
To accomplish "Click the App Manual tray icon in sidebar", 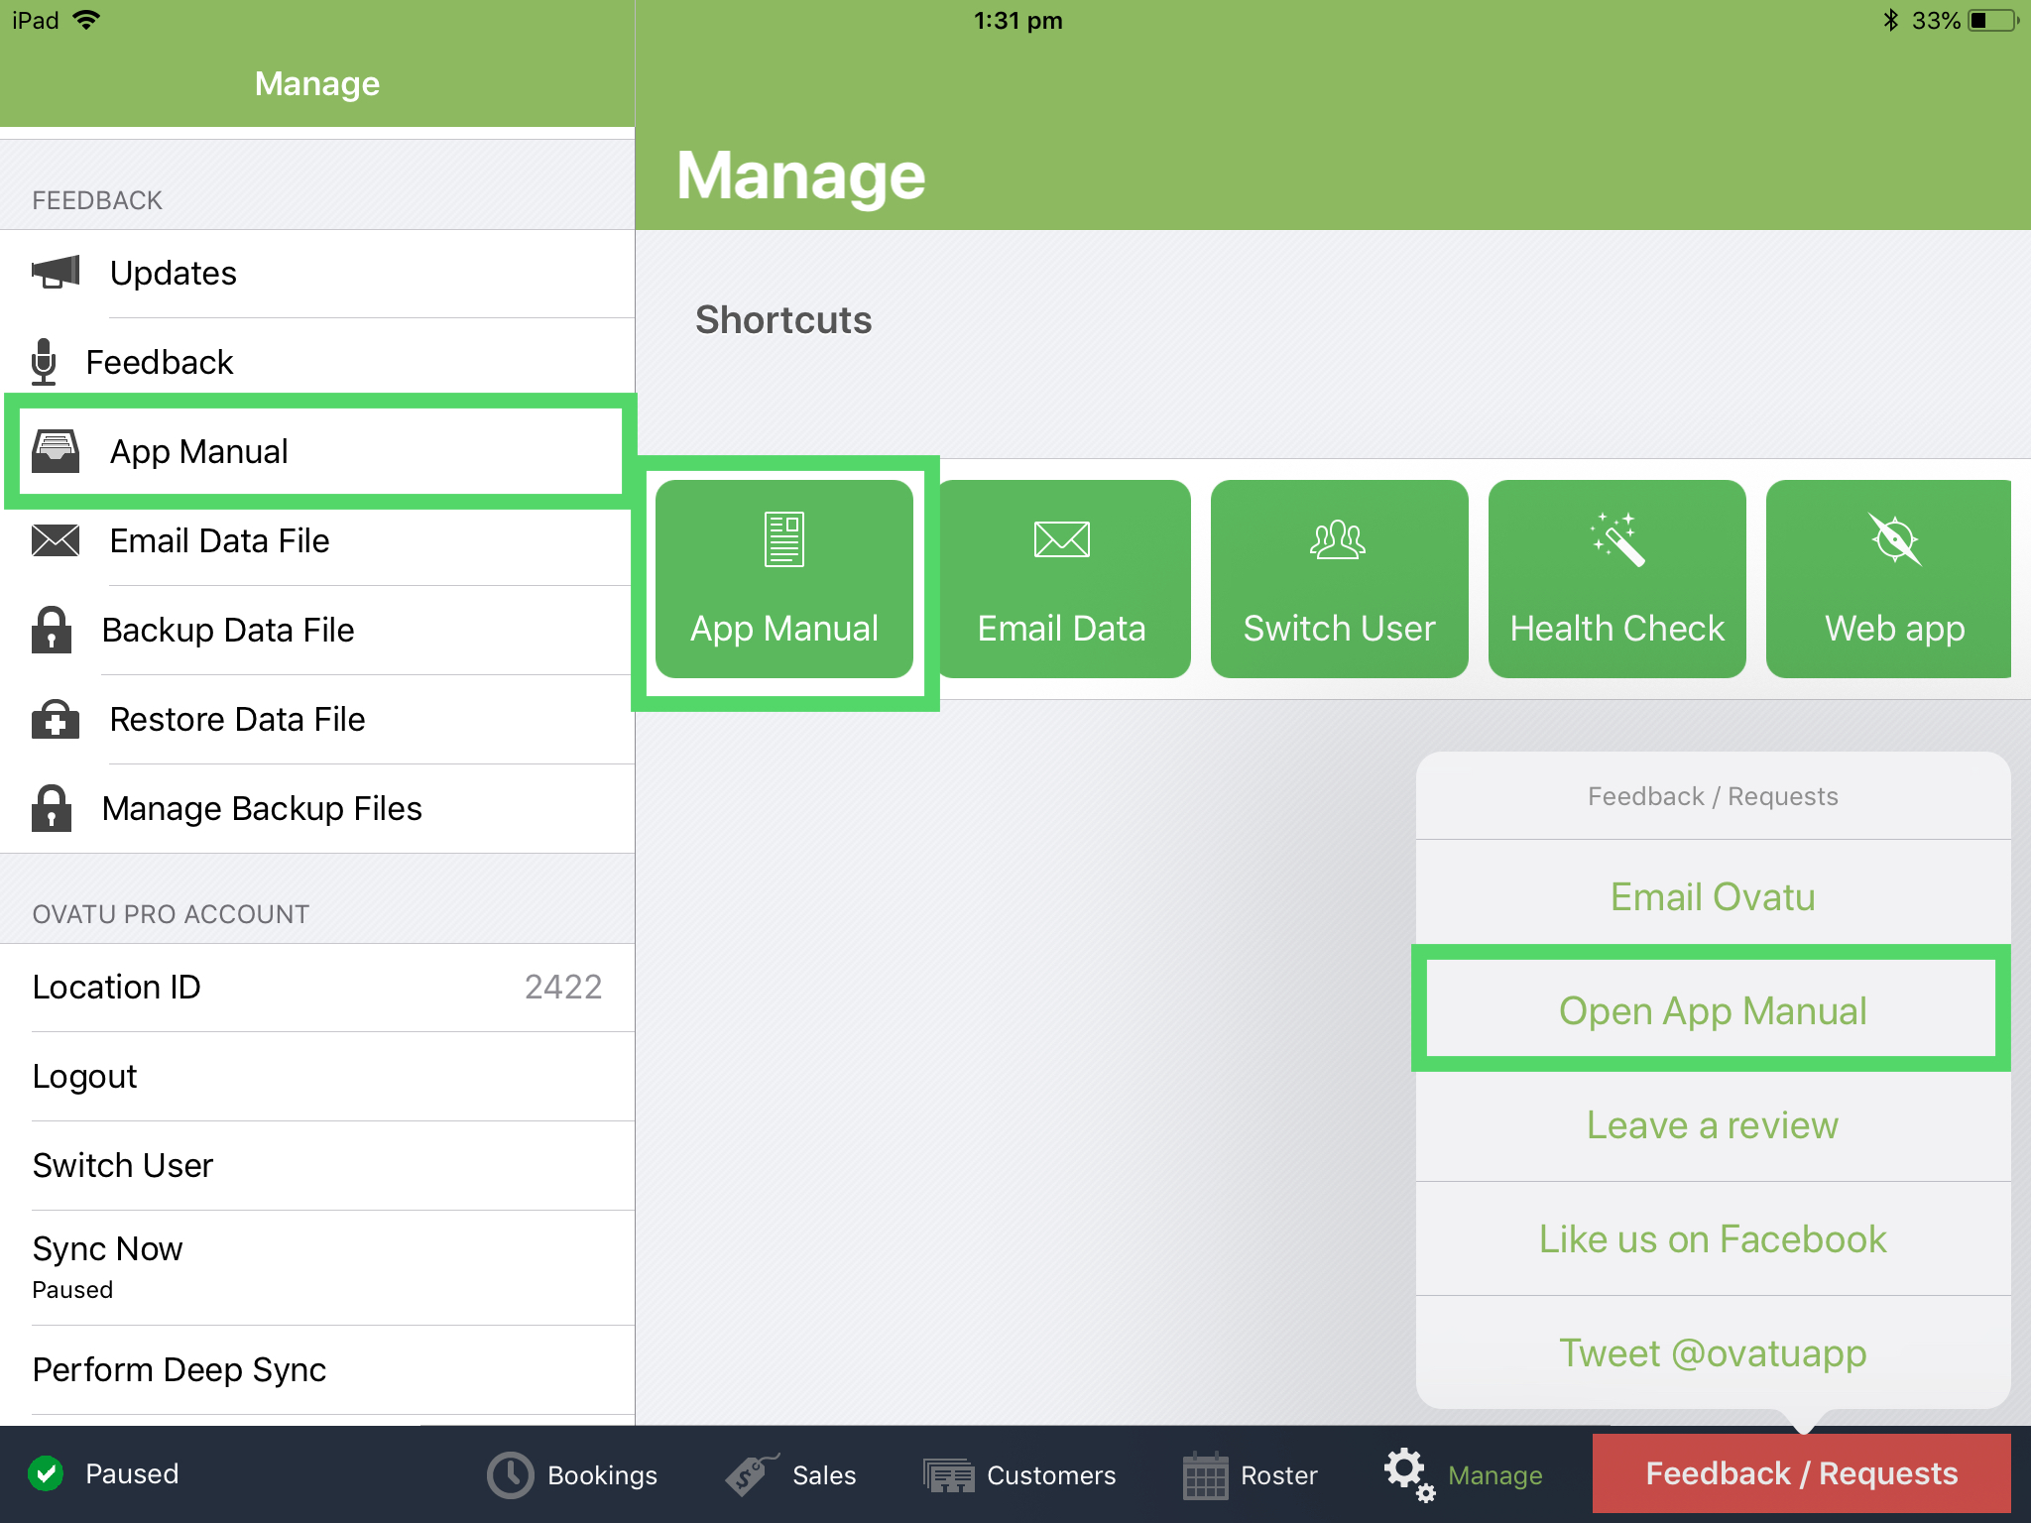I will point(56,451).
